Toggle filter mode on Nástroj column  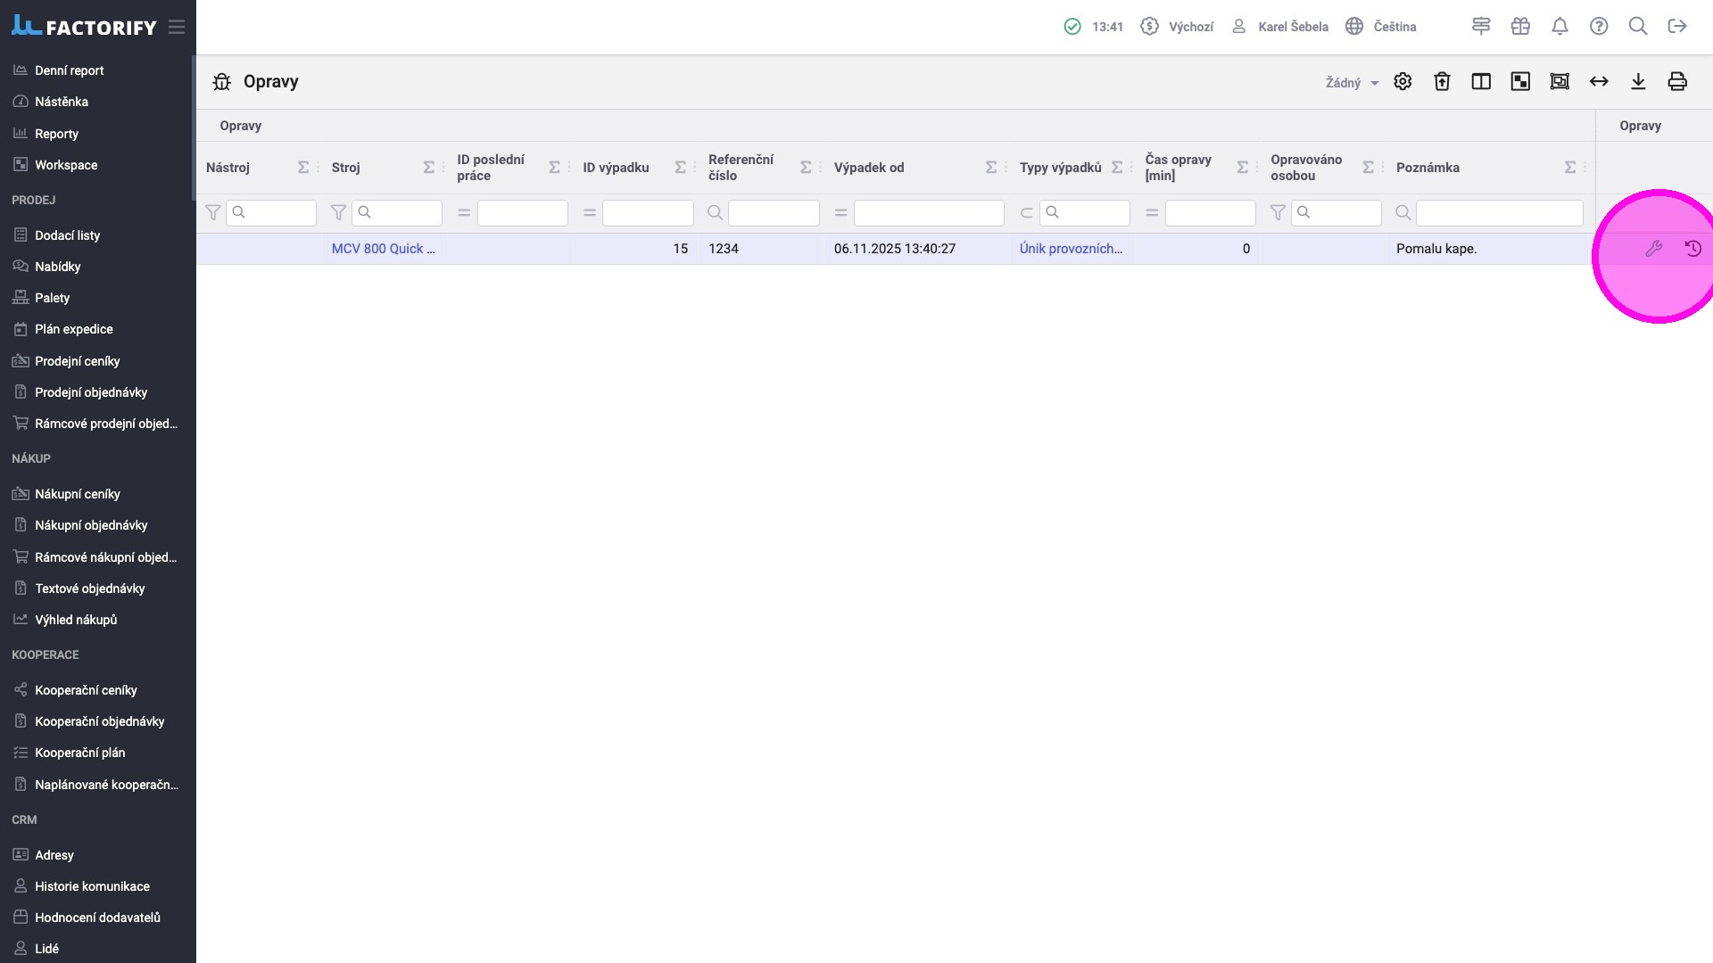[x=212, y=212]
